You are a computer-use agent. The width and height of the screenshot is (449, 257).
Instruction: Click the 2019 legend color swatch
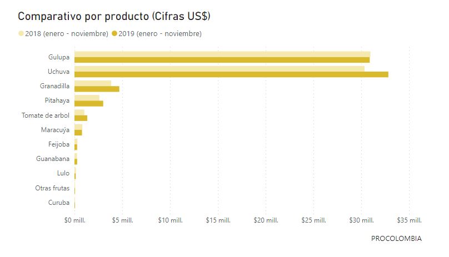pyautogui.click(x=114, y=34)
